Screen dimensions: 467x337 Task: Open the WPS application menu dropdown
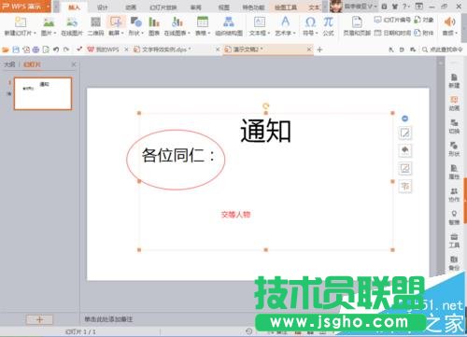(49, 7)
